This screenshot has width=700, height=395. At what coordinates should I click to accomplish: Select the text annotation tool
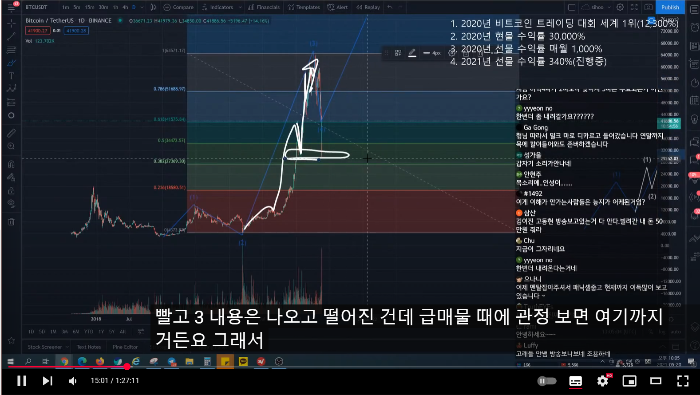pyautogui.click(x=12, y=76)
